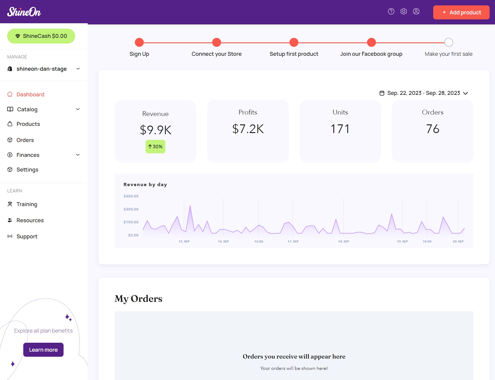Click the Resources people icon
Viewport: 495px width, 380px height.
tap(10, 220)
